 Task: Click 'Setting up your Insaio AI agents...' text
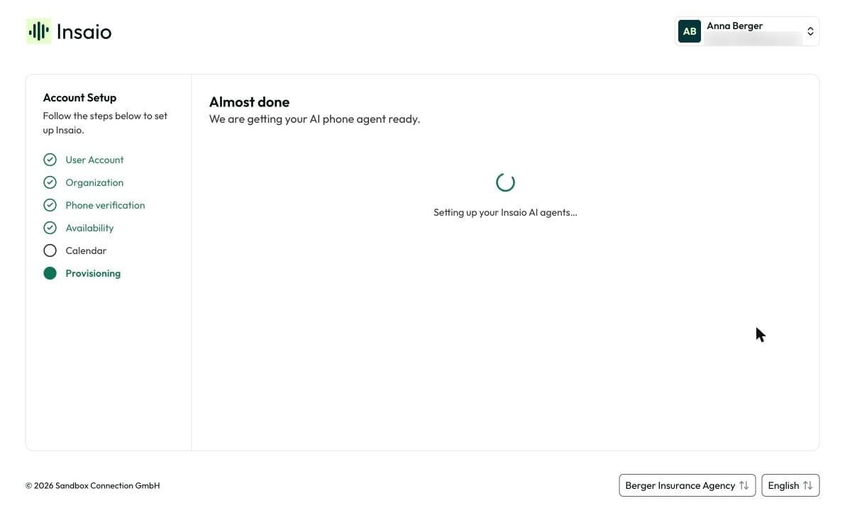pyautogui.click(x=505, y=212)
